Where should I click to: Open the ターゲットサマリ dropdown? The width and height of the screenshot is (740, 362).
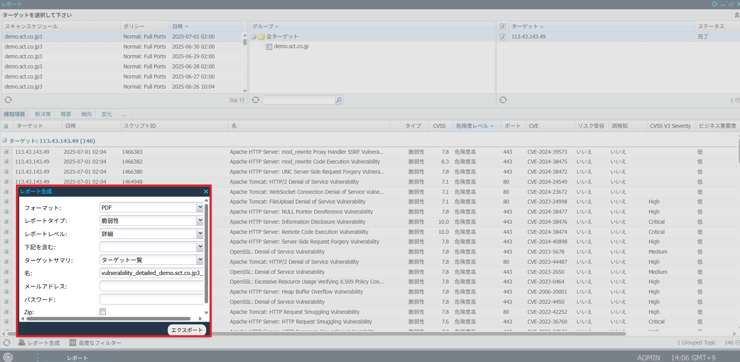click(200, 260)
